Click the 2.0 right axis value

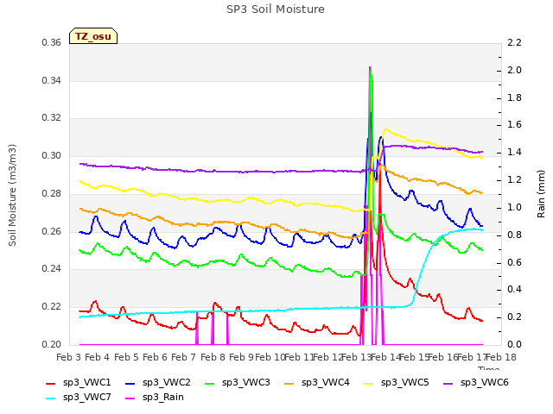(x=514, y=70)
